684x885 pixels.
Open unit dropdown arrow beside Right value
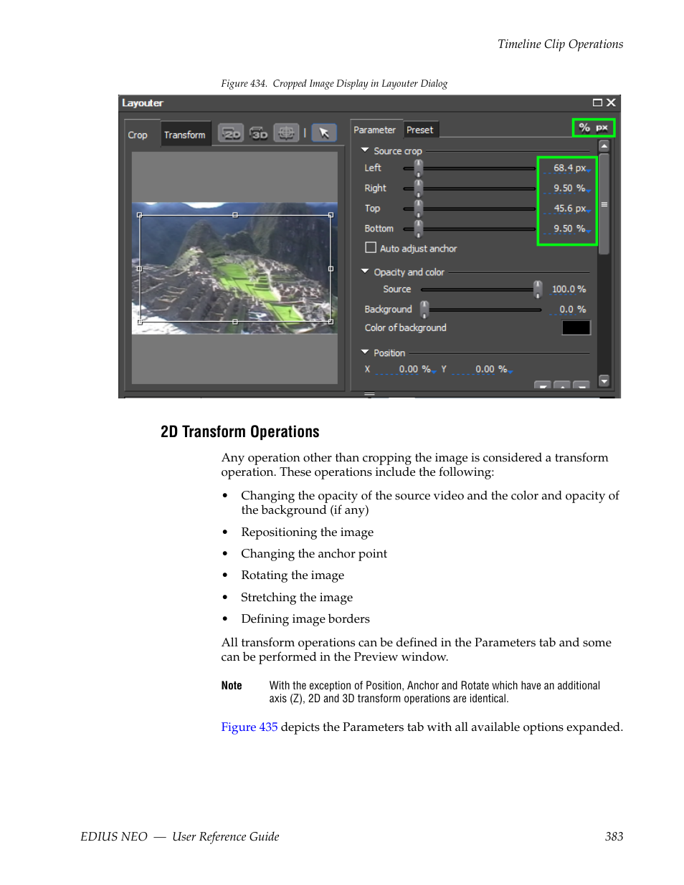pos(588,191)
